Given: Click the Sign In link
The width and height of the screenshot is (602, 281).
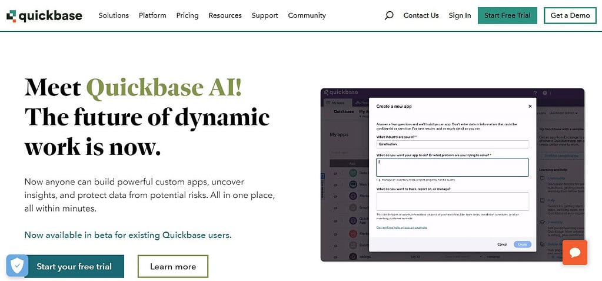Looking at the screenshot, I should tap(460, 15).
